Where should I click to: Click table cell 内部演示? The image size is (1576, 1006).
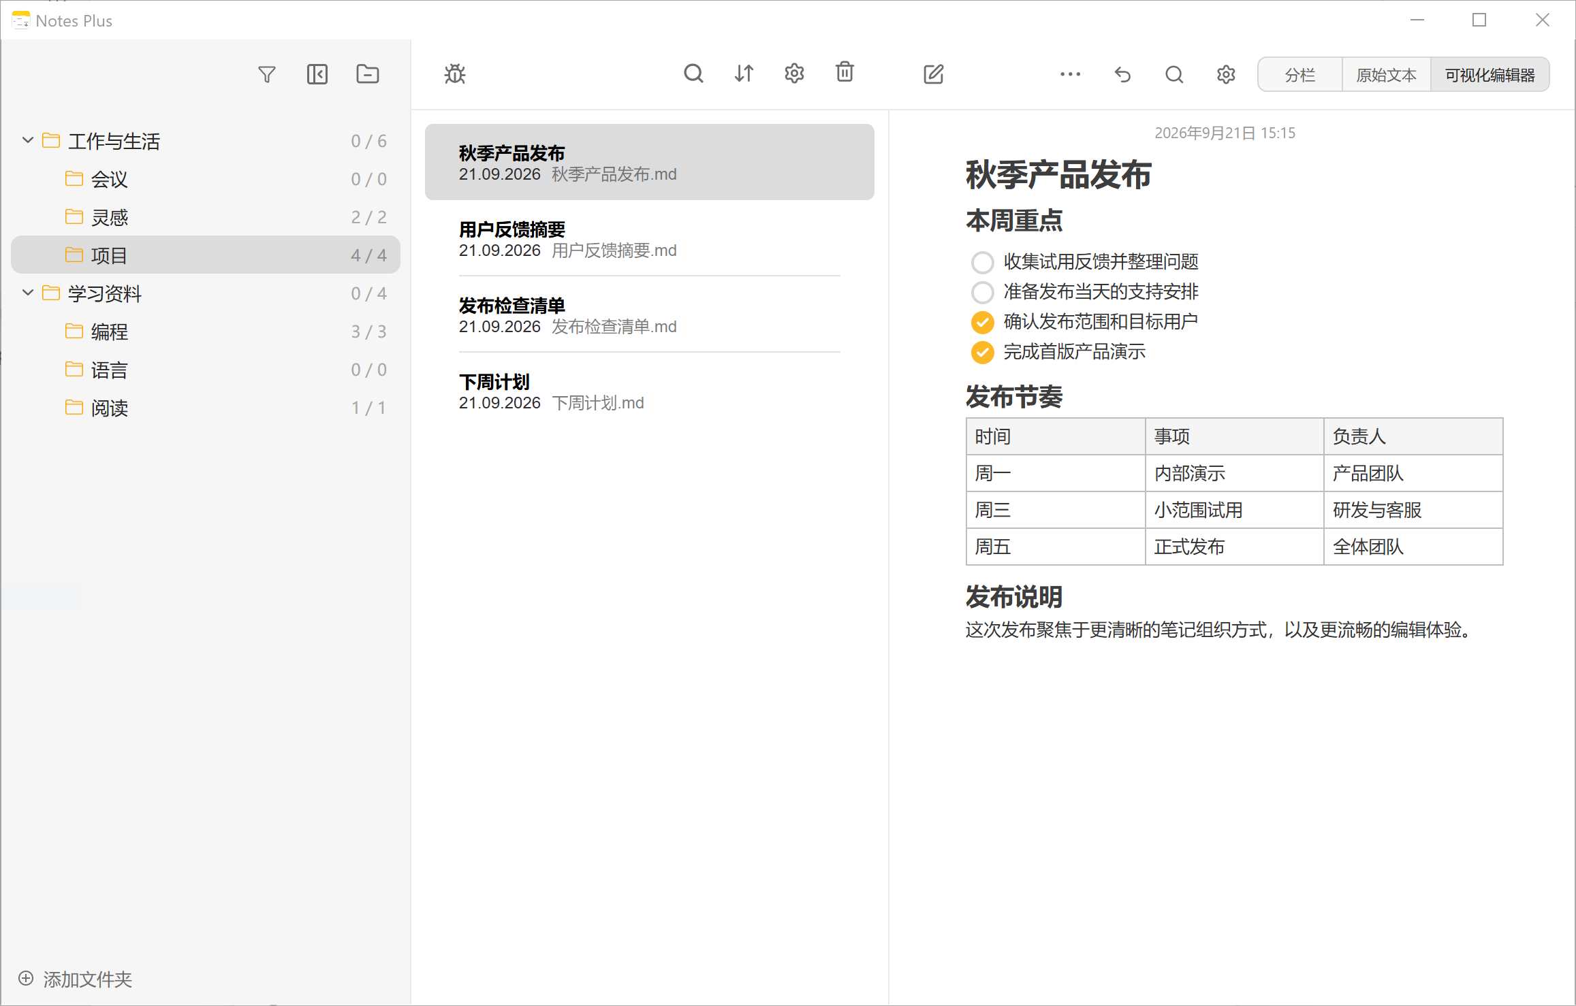point(1234,473)
